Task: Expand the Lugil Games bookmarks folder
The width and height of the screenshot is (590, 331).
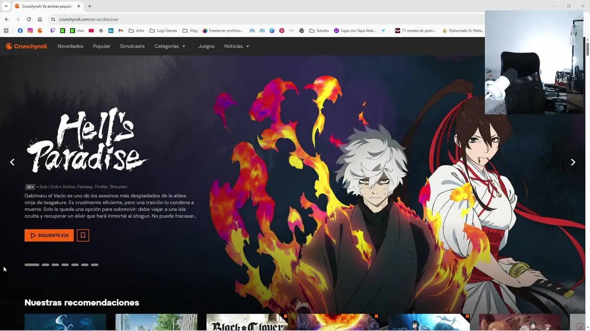Action: click(x=163, y=31)
